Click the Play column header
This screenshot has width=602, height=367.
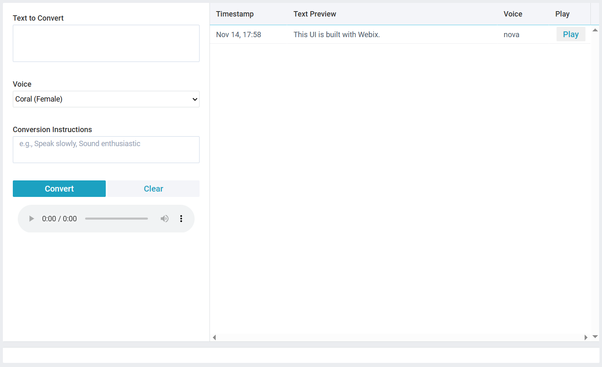(562, 14)
